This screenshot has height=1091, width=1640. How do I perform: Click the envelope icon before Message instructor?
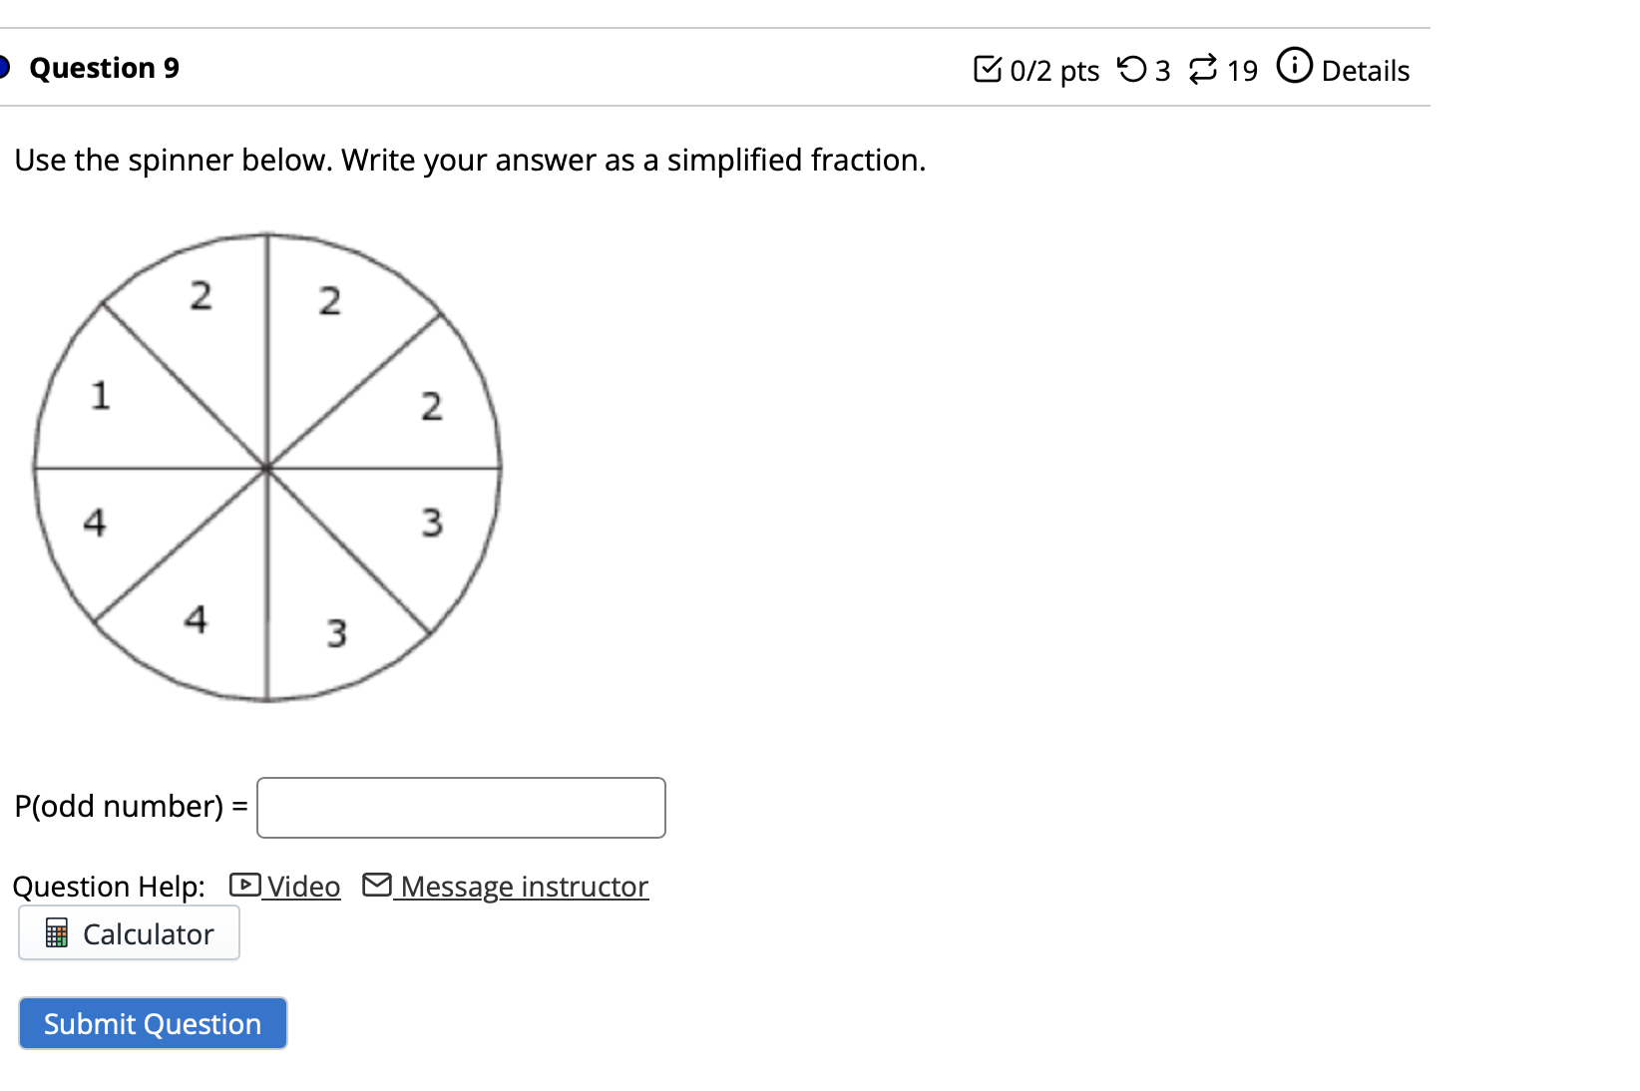pyautogui.click(x=376, y=884)
